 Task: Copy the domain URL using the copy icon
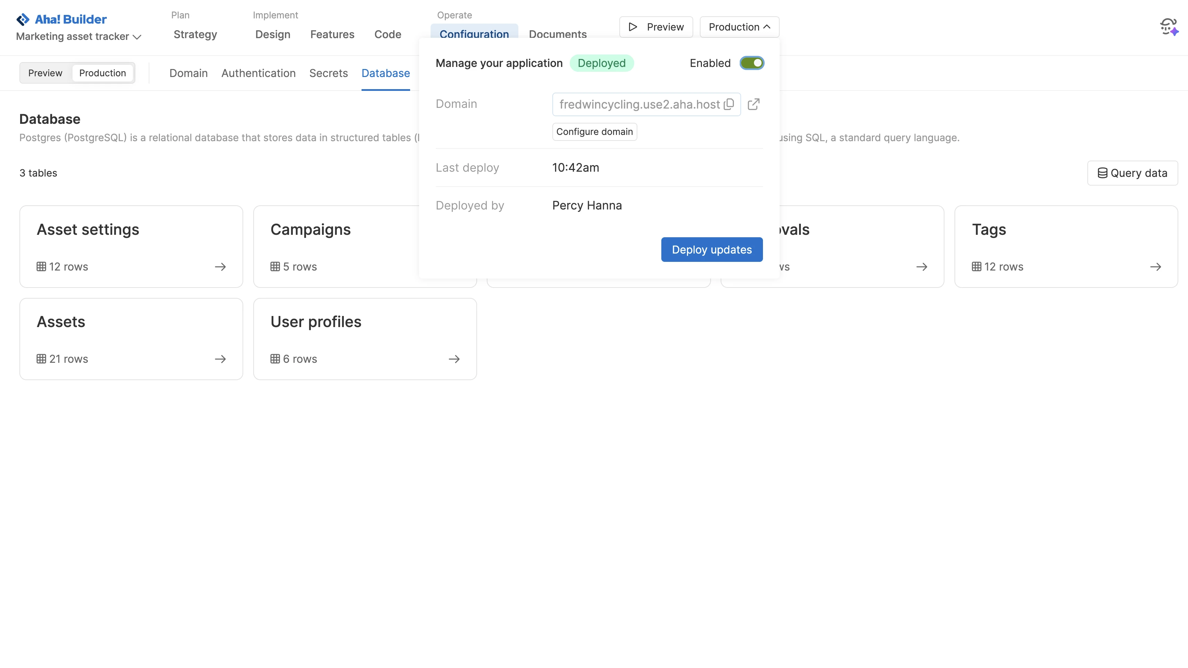(x=729, y=104)
